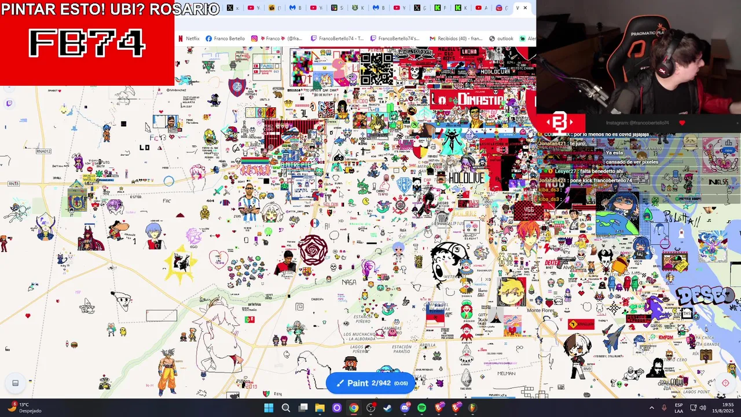
Task: Open the Instagram Franco bookmark
Action: [277, 39]
